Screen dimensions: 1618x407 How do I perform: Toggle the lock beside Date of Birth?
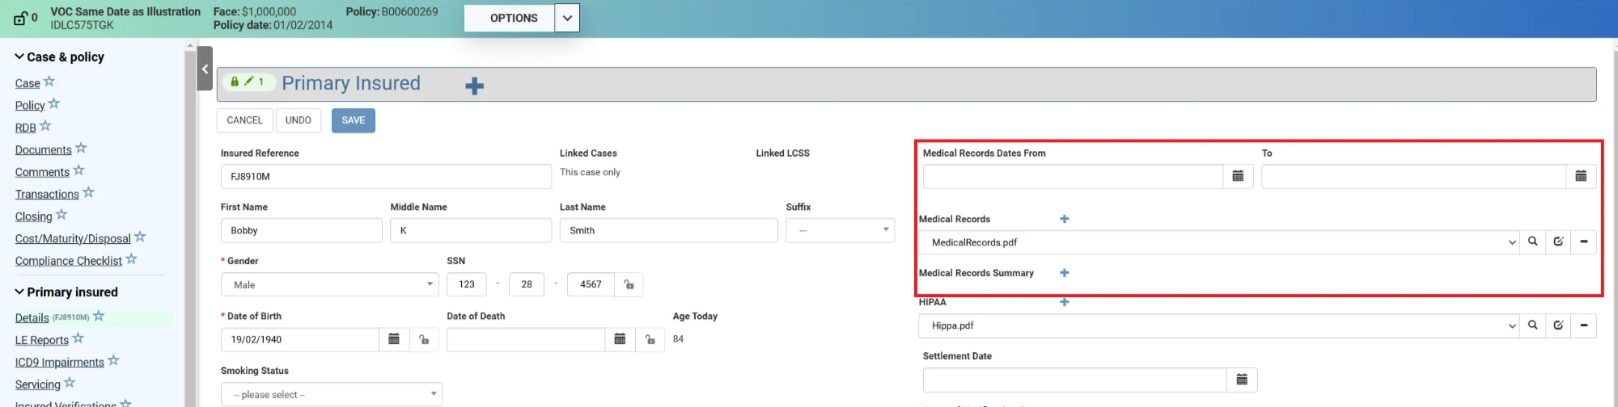click(424, 339)
